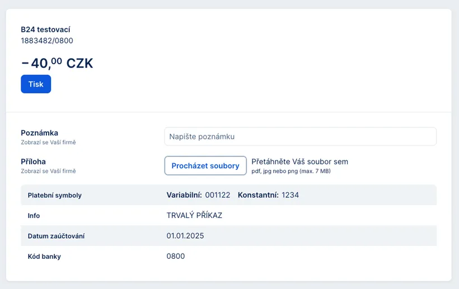This screenshot has height=289, width=459.
Task: Click the −40,00 CZK amount
Action: click(57, 63)
